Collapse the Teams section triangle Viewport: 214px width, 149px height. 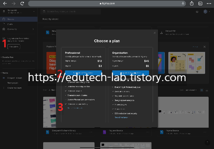coord(1,73)
